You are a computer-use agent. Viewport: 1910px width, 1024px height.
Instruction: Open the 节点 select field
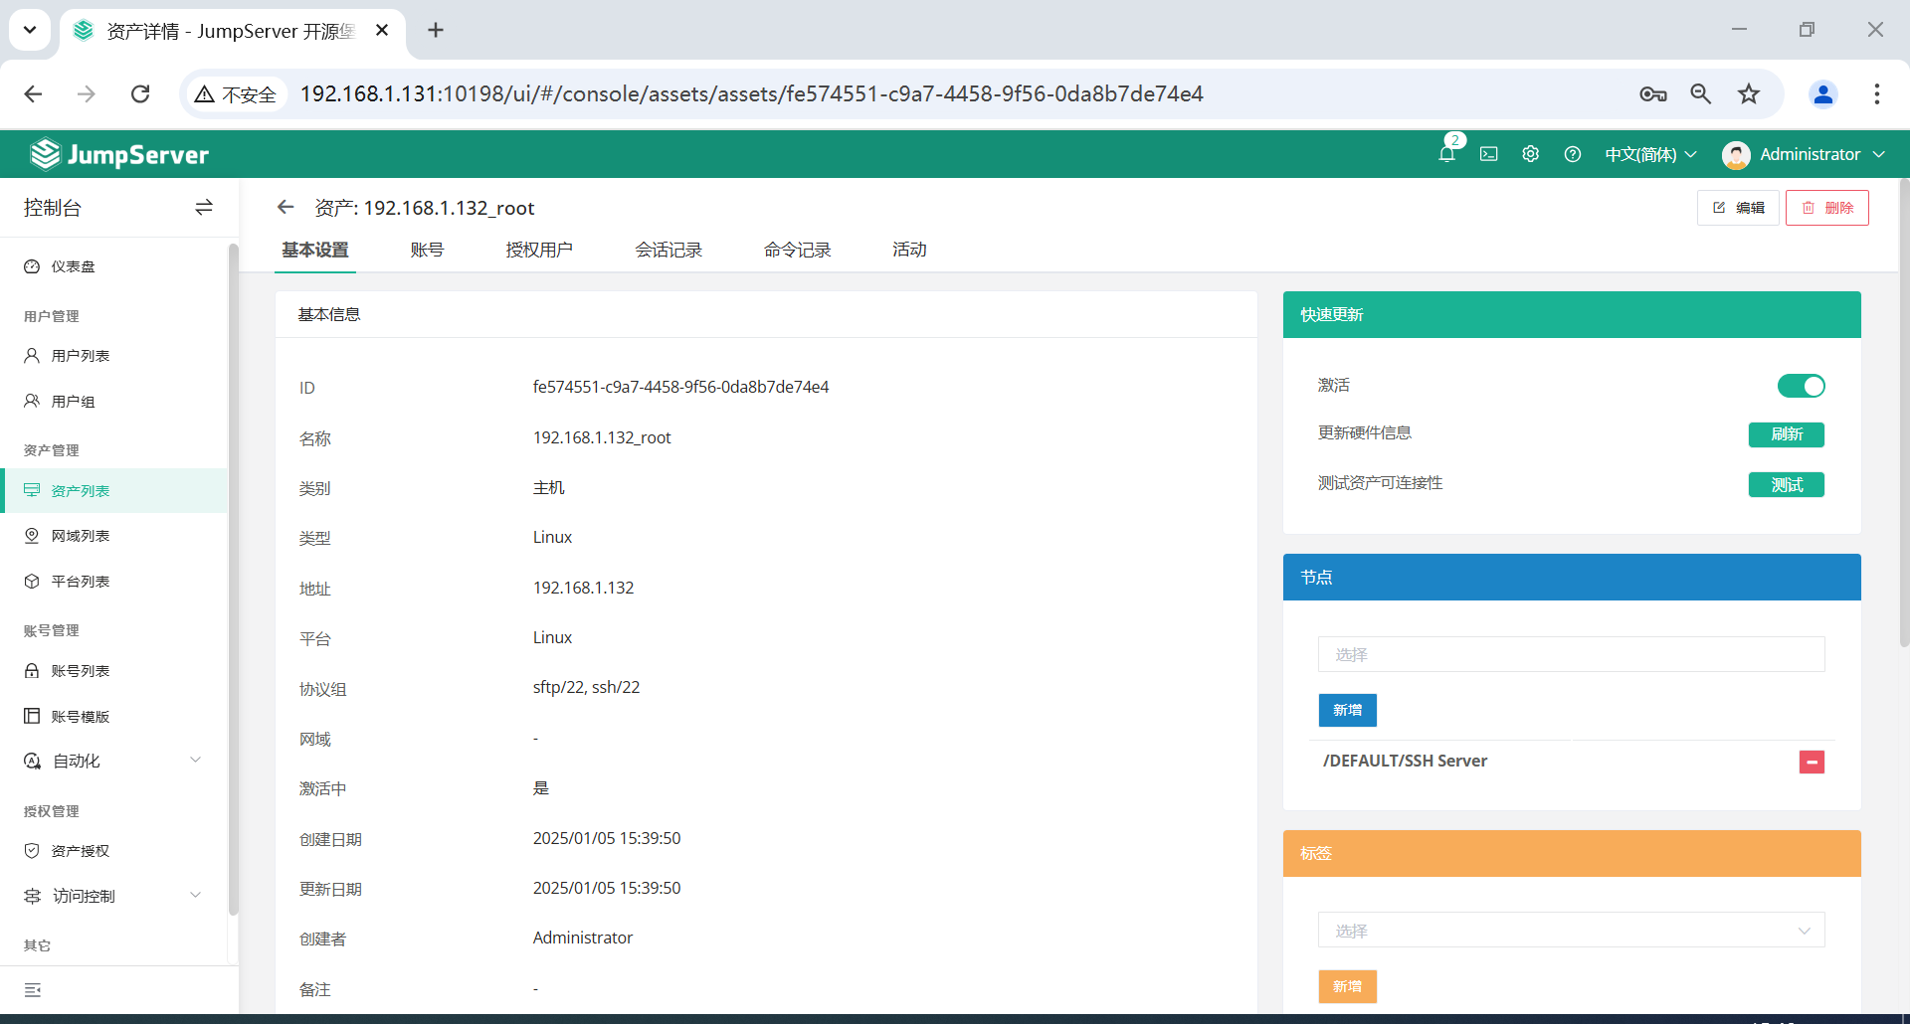[1571, 654]
